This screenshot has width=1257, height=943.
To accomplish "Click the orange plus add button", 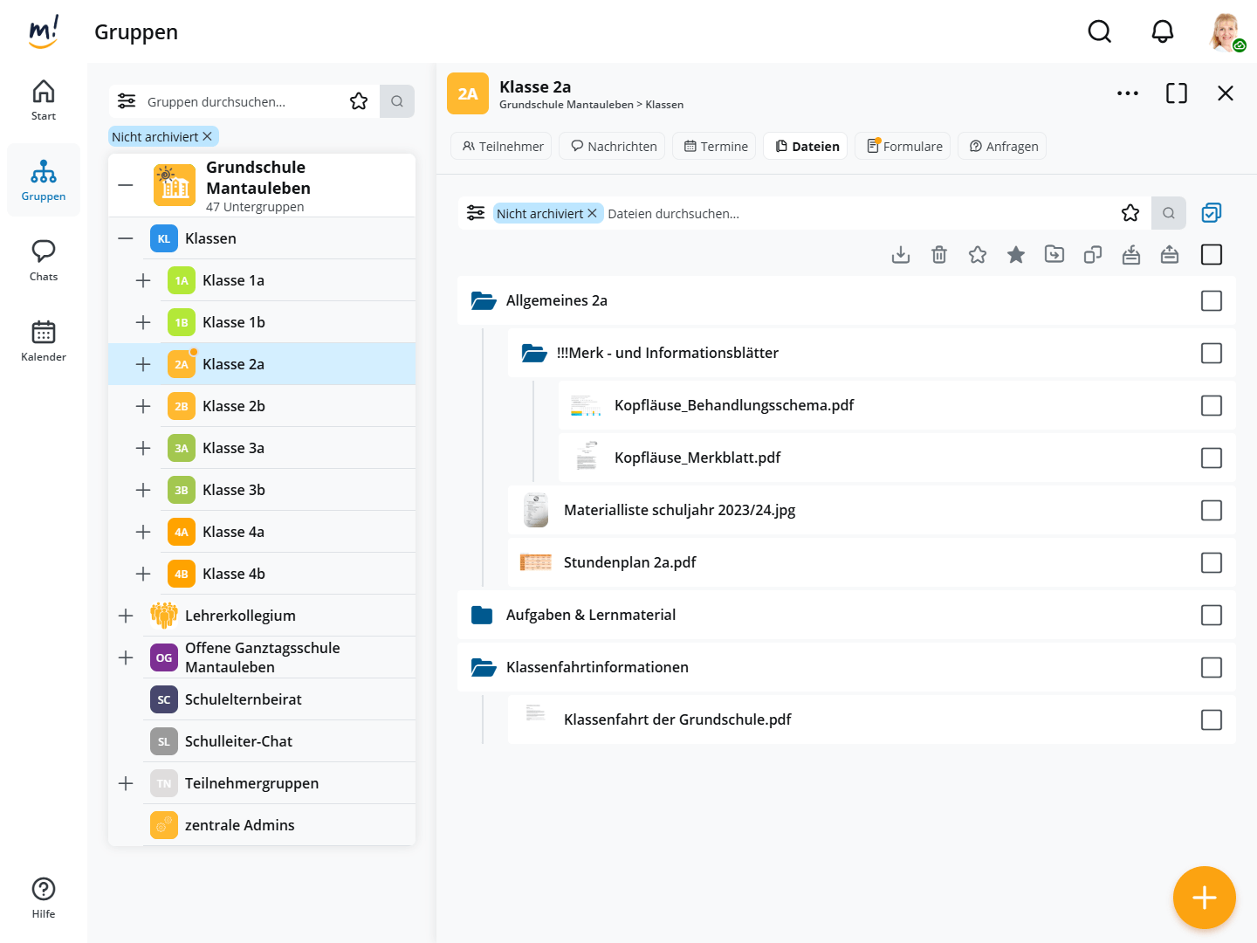I will [1204, 898].
